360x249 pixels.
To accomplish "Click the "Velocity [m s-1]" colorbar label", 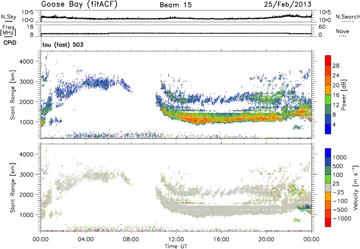I will pyautogui.click(x=355, y=188).
